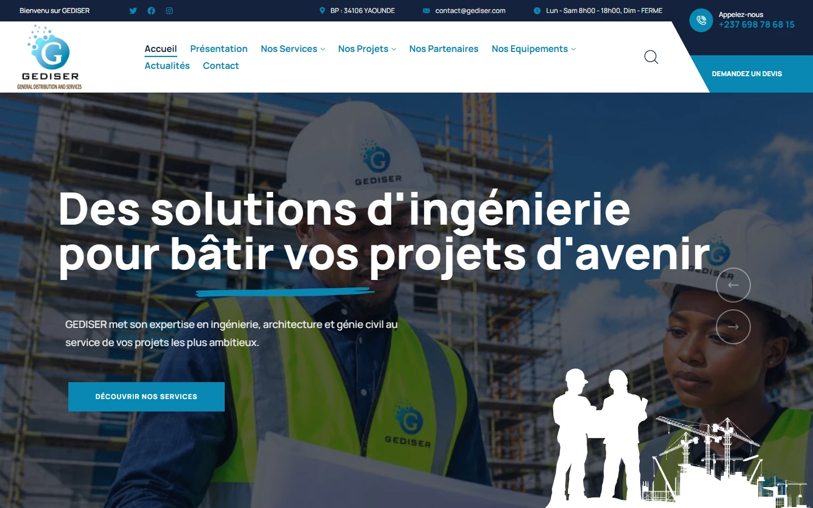Click the envelope email icon
This screenshot has width=813, height=508.
coord(426,11)
